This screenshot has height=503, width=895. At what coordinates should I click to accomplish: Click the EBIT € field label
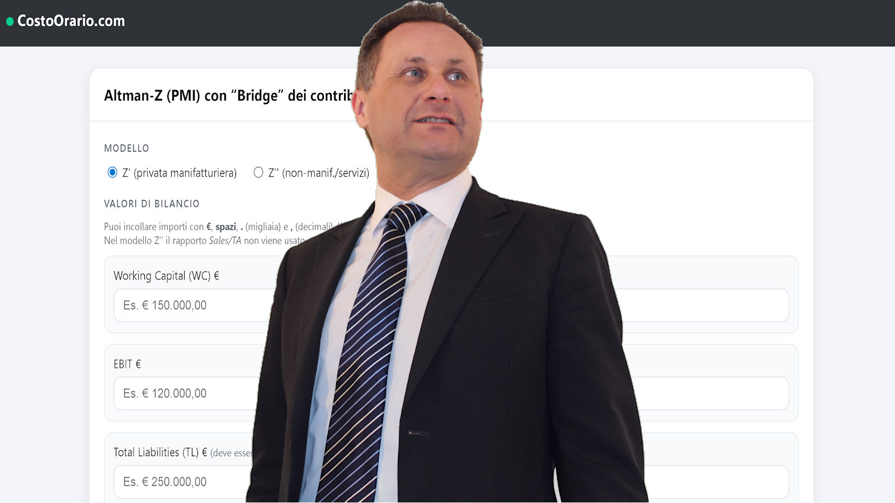click(127, 364)
